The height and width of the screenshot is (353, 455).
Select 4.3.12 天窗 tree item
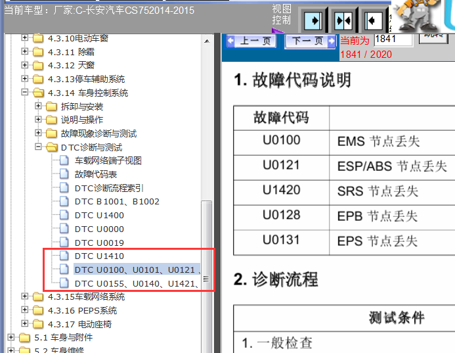coord(71,65)
